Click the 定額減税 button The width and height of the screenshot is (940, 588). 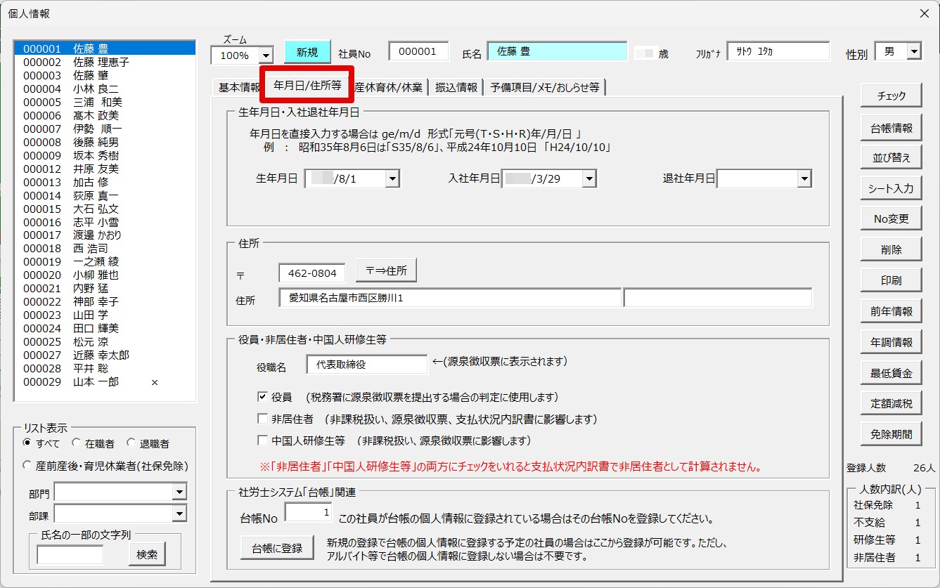pyautogui.click(x=891, y=403)
